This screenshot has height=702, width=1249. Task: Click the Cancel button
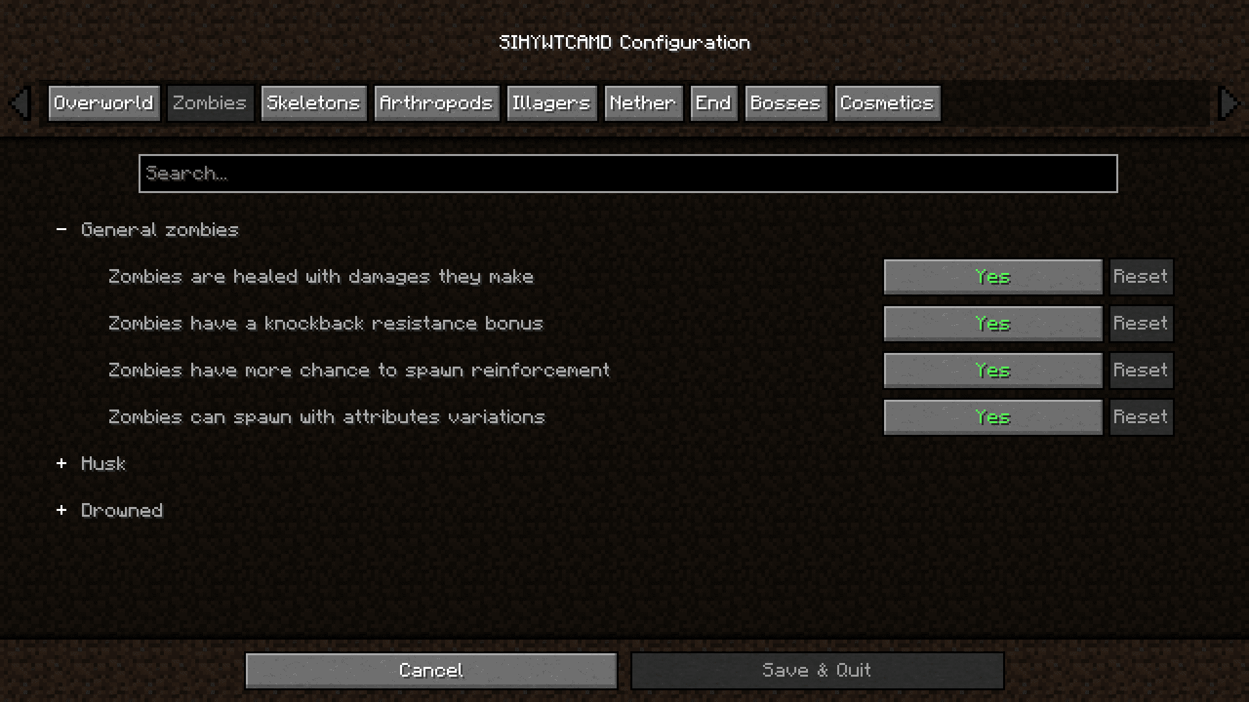(x=431, y=669)
